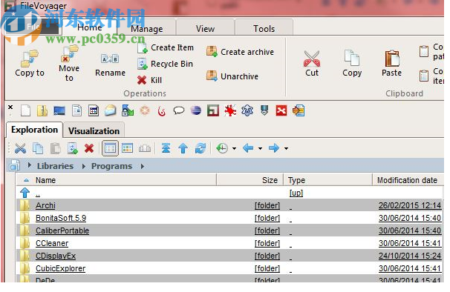This screenshot has width=450, height=292.
Task: Click the history clock icon
Action: 222,148
